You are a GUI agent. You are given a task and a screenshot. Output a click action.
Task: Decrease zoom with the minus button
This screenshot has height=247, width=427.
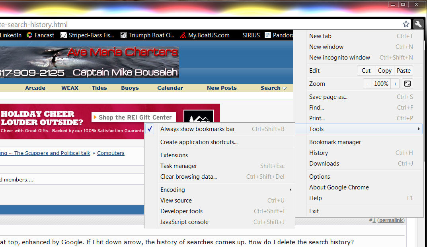[x=368, y=84]
